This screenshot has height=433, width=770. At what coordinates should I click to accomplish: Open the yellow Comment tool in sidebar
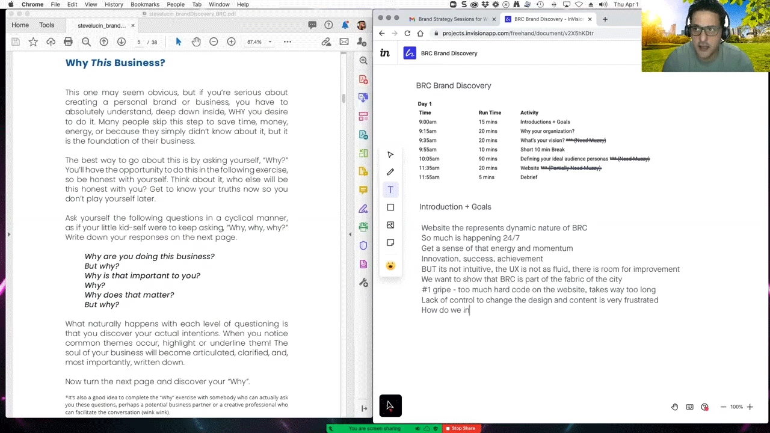click(x=363, y=190)
